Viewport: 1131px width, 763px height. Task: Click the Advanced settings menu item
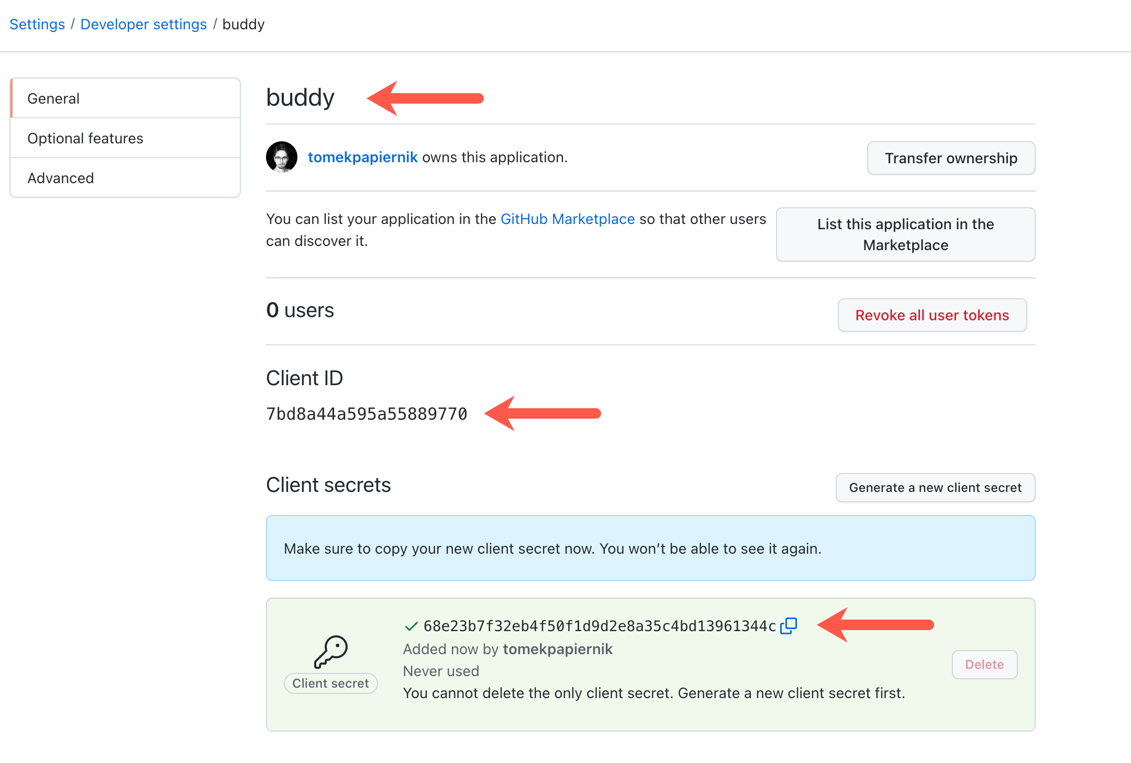pos(60,178)
